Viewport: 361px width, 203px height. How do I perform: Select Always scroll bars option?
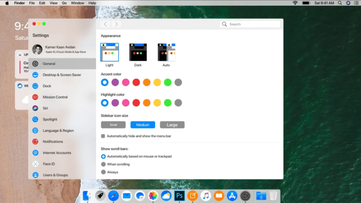pyautogui.click(x=103, y=172)
